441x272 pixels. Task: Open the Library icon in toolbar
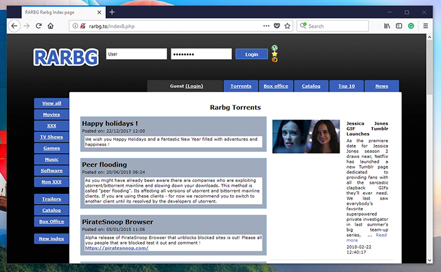click(388, 26)
